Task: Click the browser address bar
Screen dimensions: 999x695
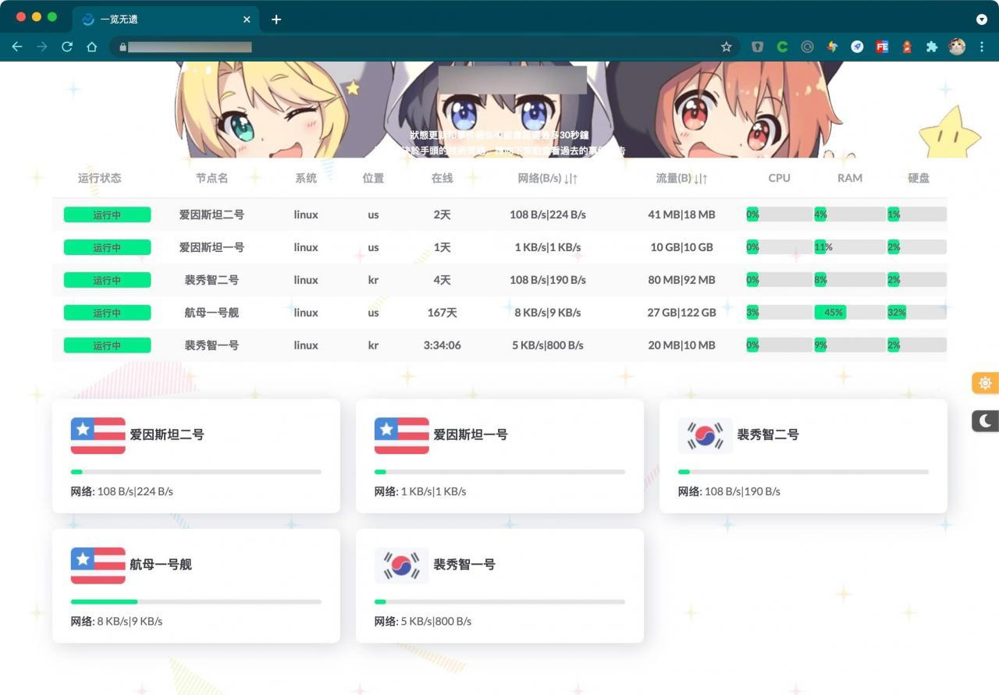Action: tap(421, 47)
